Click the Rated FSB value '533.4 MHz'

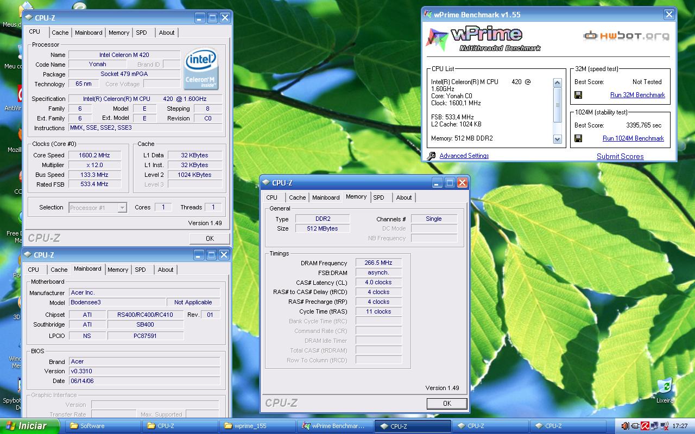pyautogui.click(x=94, y=184)
